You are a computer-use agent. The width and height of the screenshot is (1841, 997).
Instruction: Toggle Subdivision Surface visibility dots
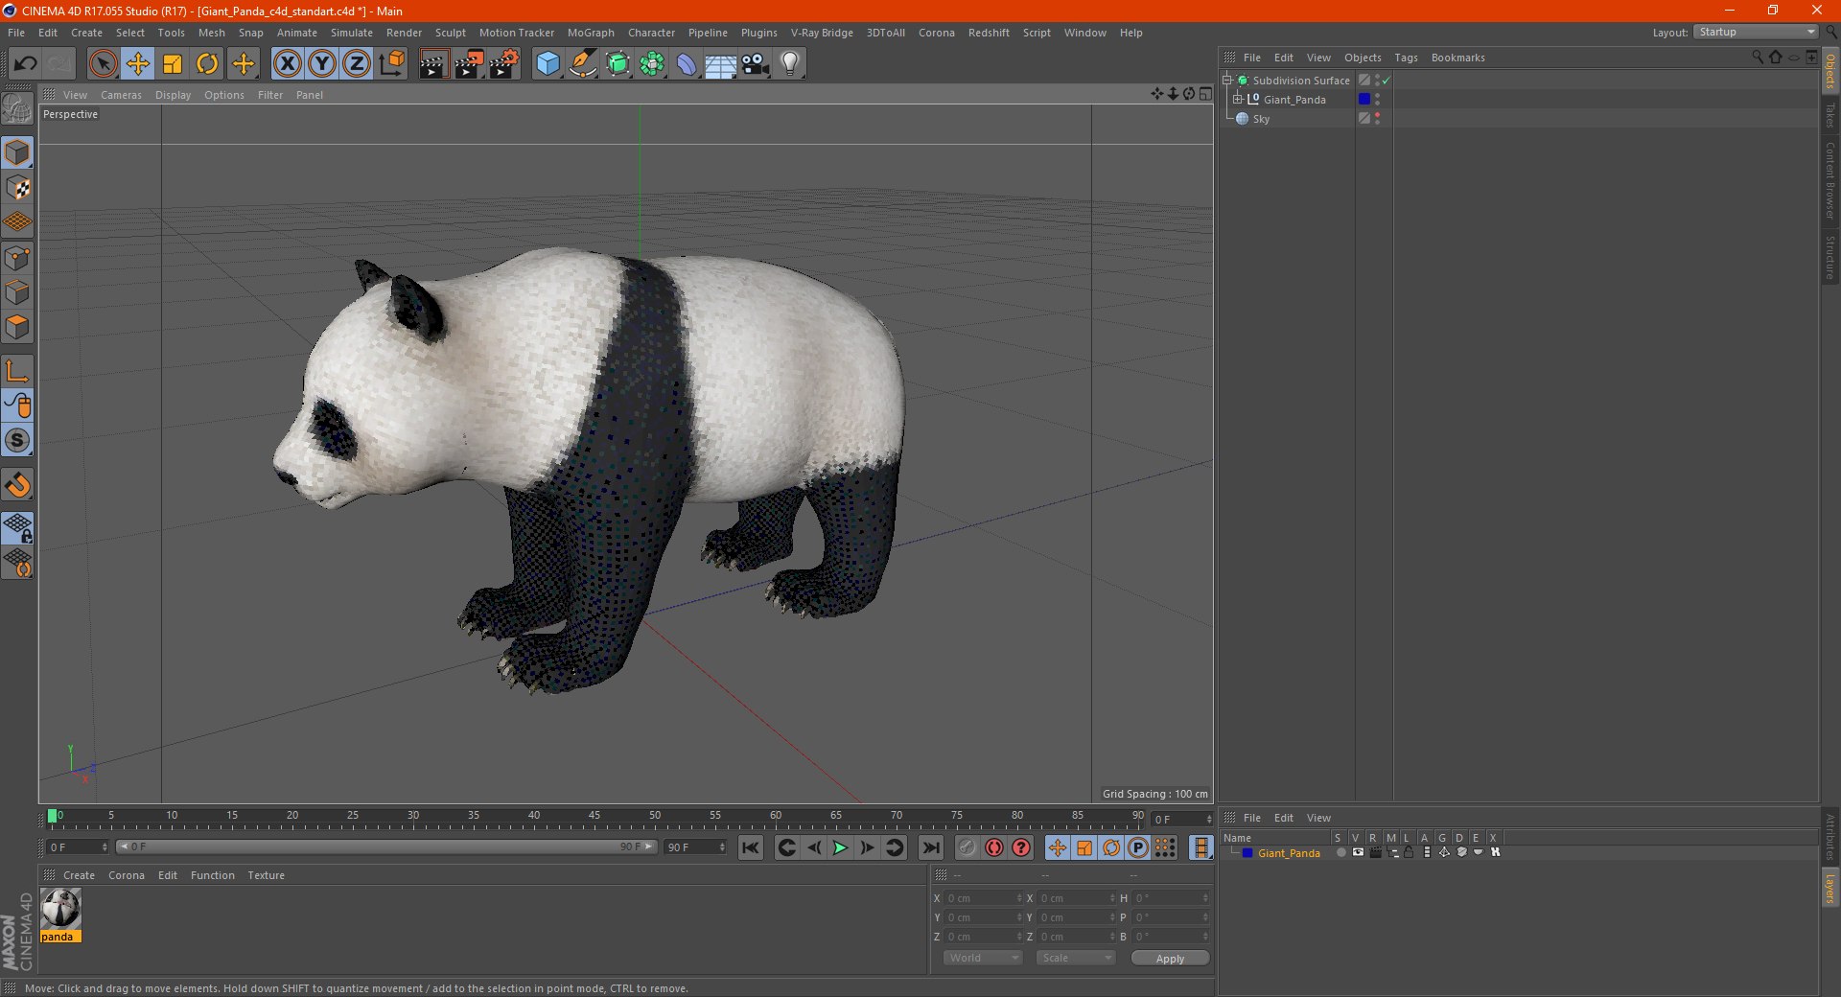tap(1378, 81)
